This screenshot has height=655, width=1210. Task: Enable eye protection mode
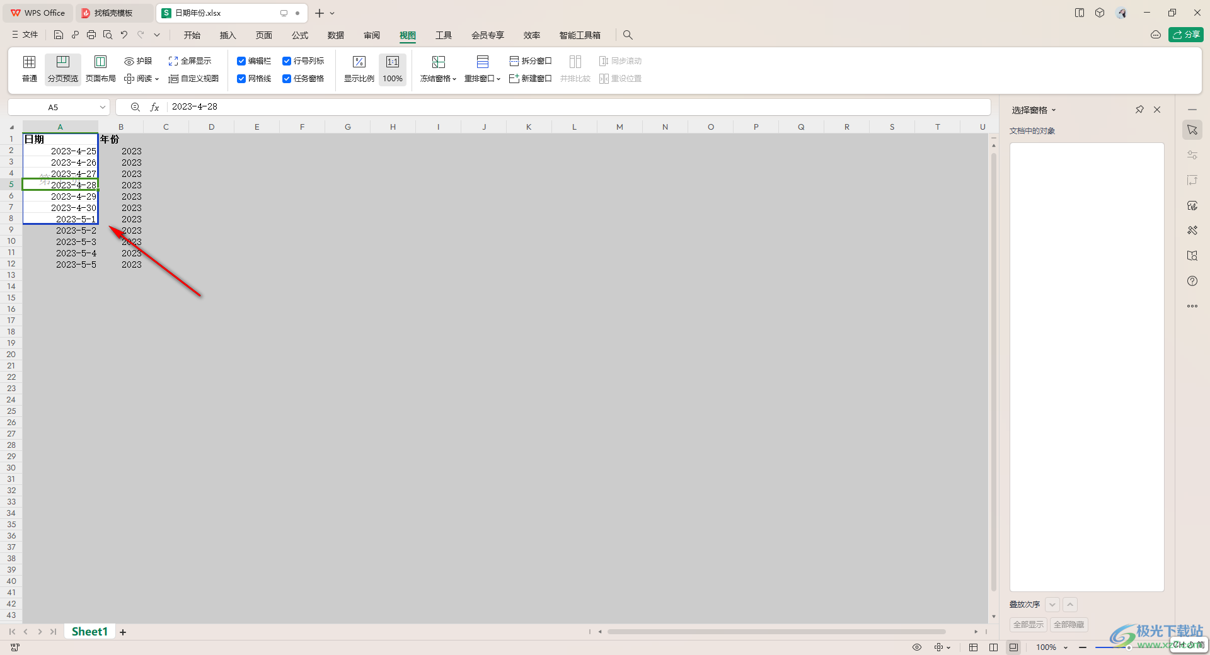138,61
